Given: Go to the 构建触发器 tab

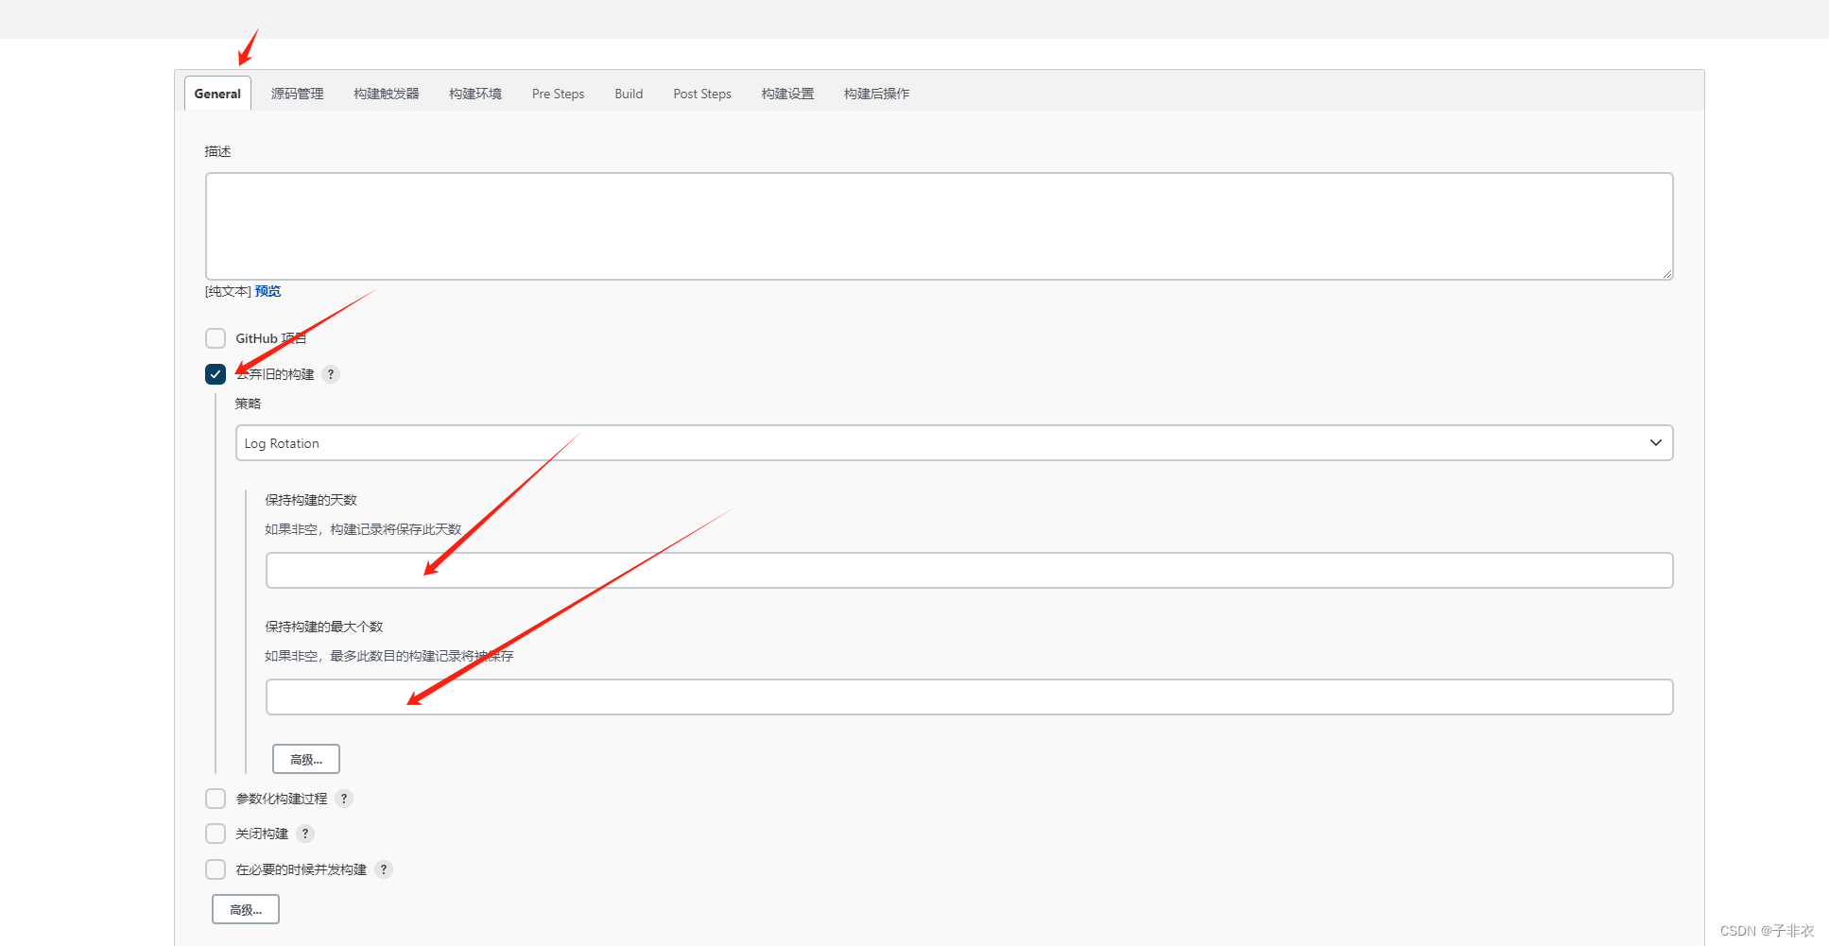Looking at the screenshot, I should [x=386, y=94].
